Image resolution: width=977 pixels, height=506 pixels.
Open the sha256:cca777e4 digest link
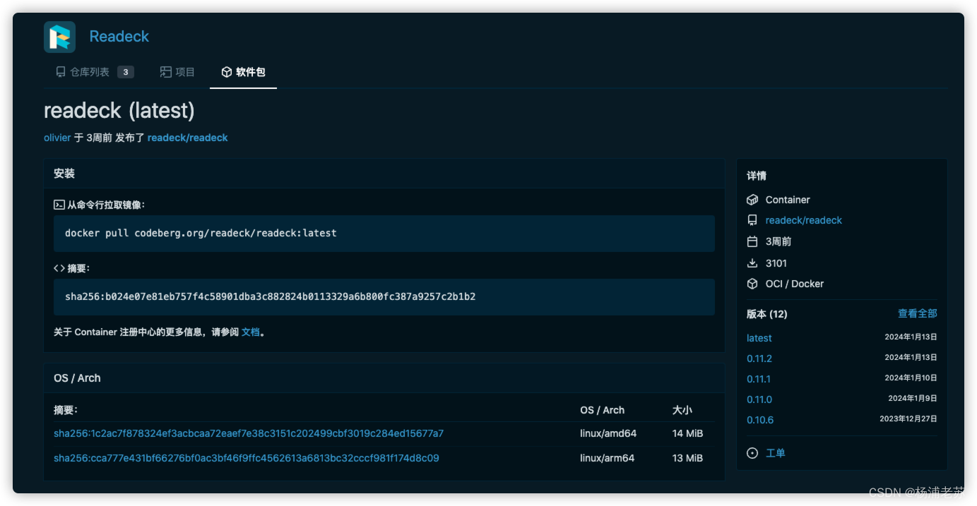(x=247, y=458)
